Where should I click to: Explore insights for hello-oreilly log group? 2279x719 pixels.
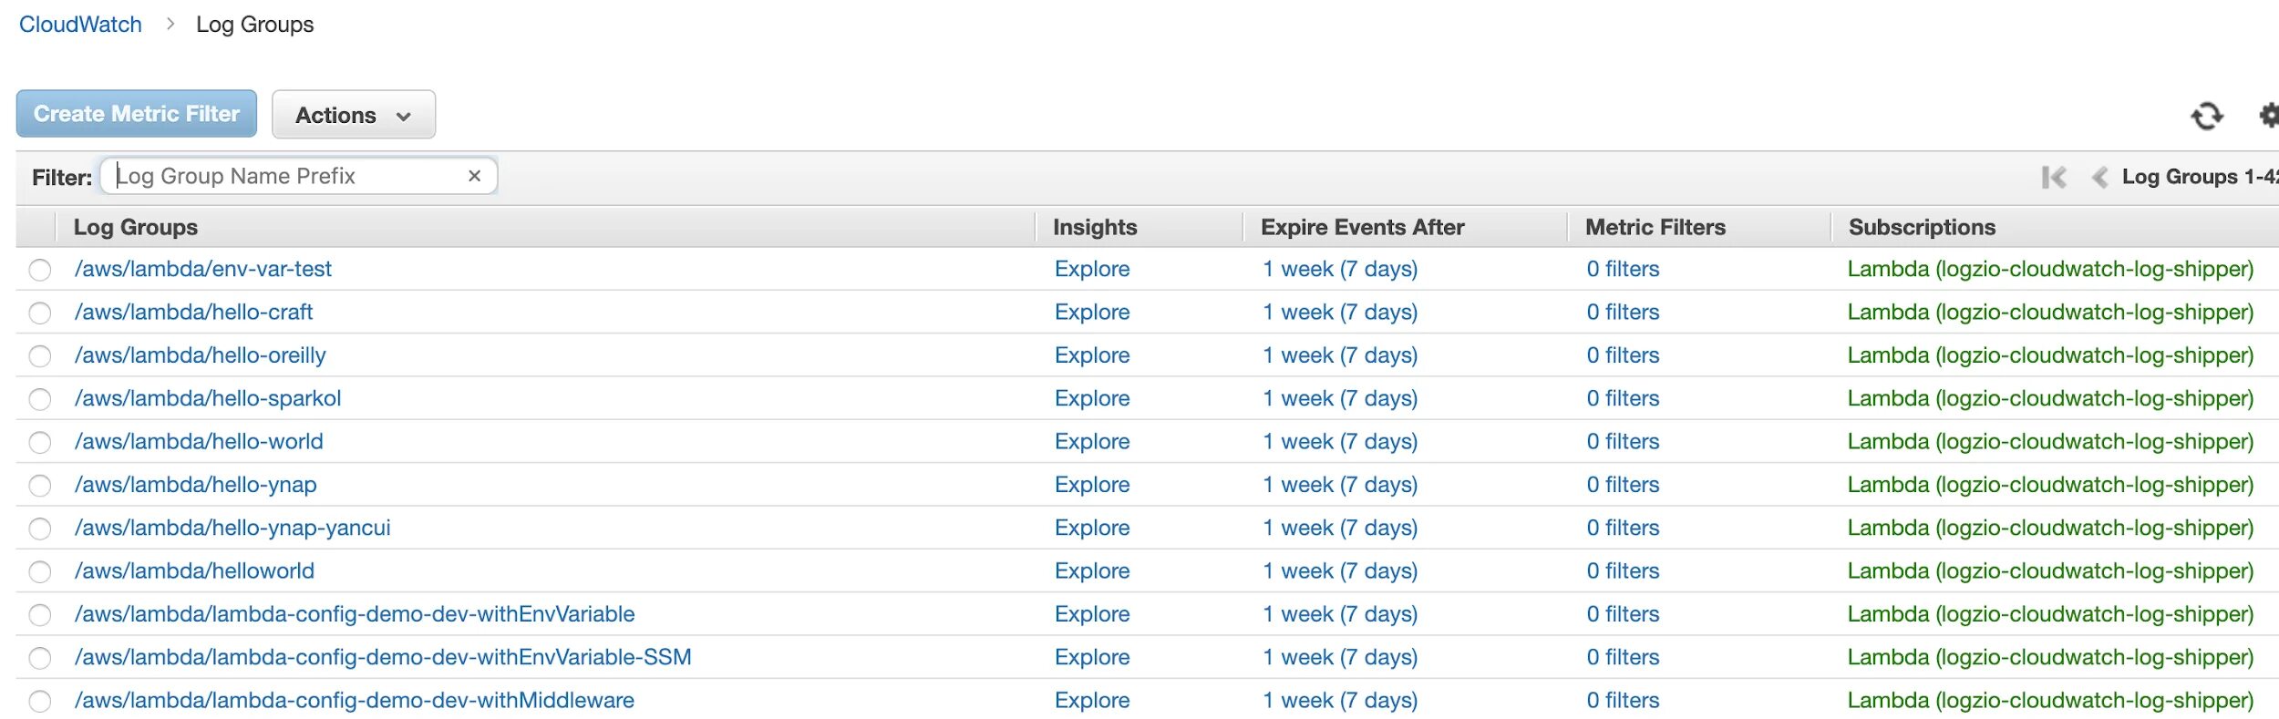pyautogui.click(x=1091, y=355)
